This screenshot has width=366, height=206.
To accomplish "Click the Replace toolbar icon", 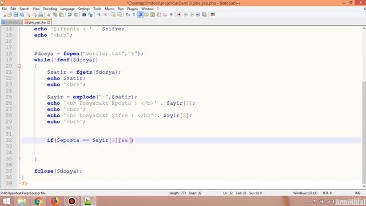I will (x=90, y=15).
